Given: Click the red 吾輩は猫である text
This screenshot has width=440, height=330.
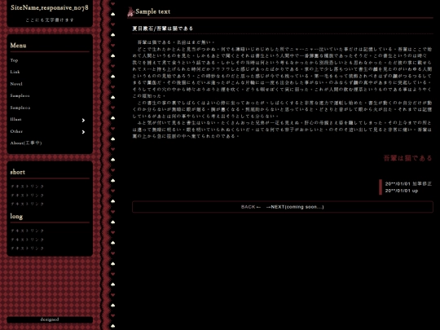Looking at the screenshot, I should pos(407,158).
